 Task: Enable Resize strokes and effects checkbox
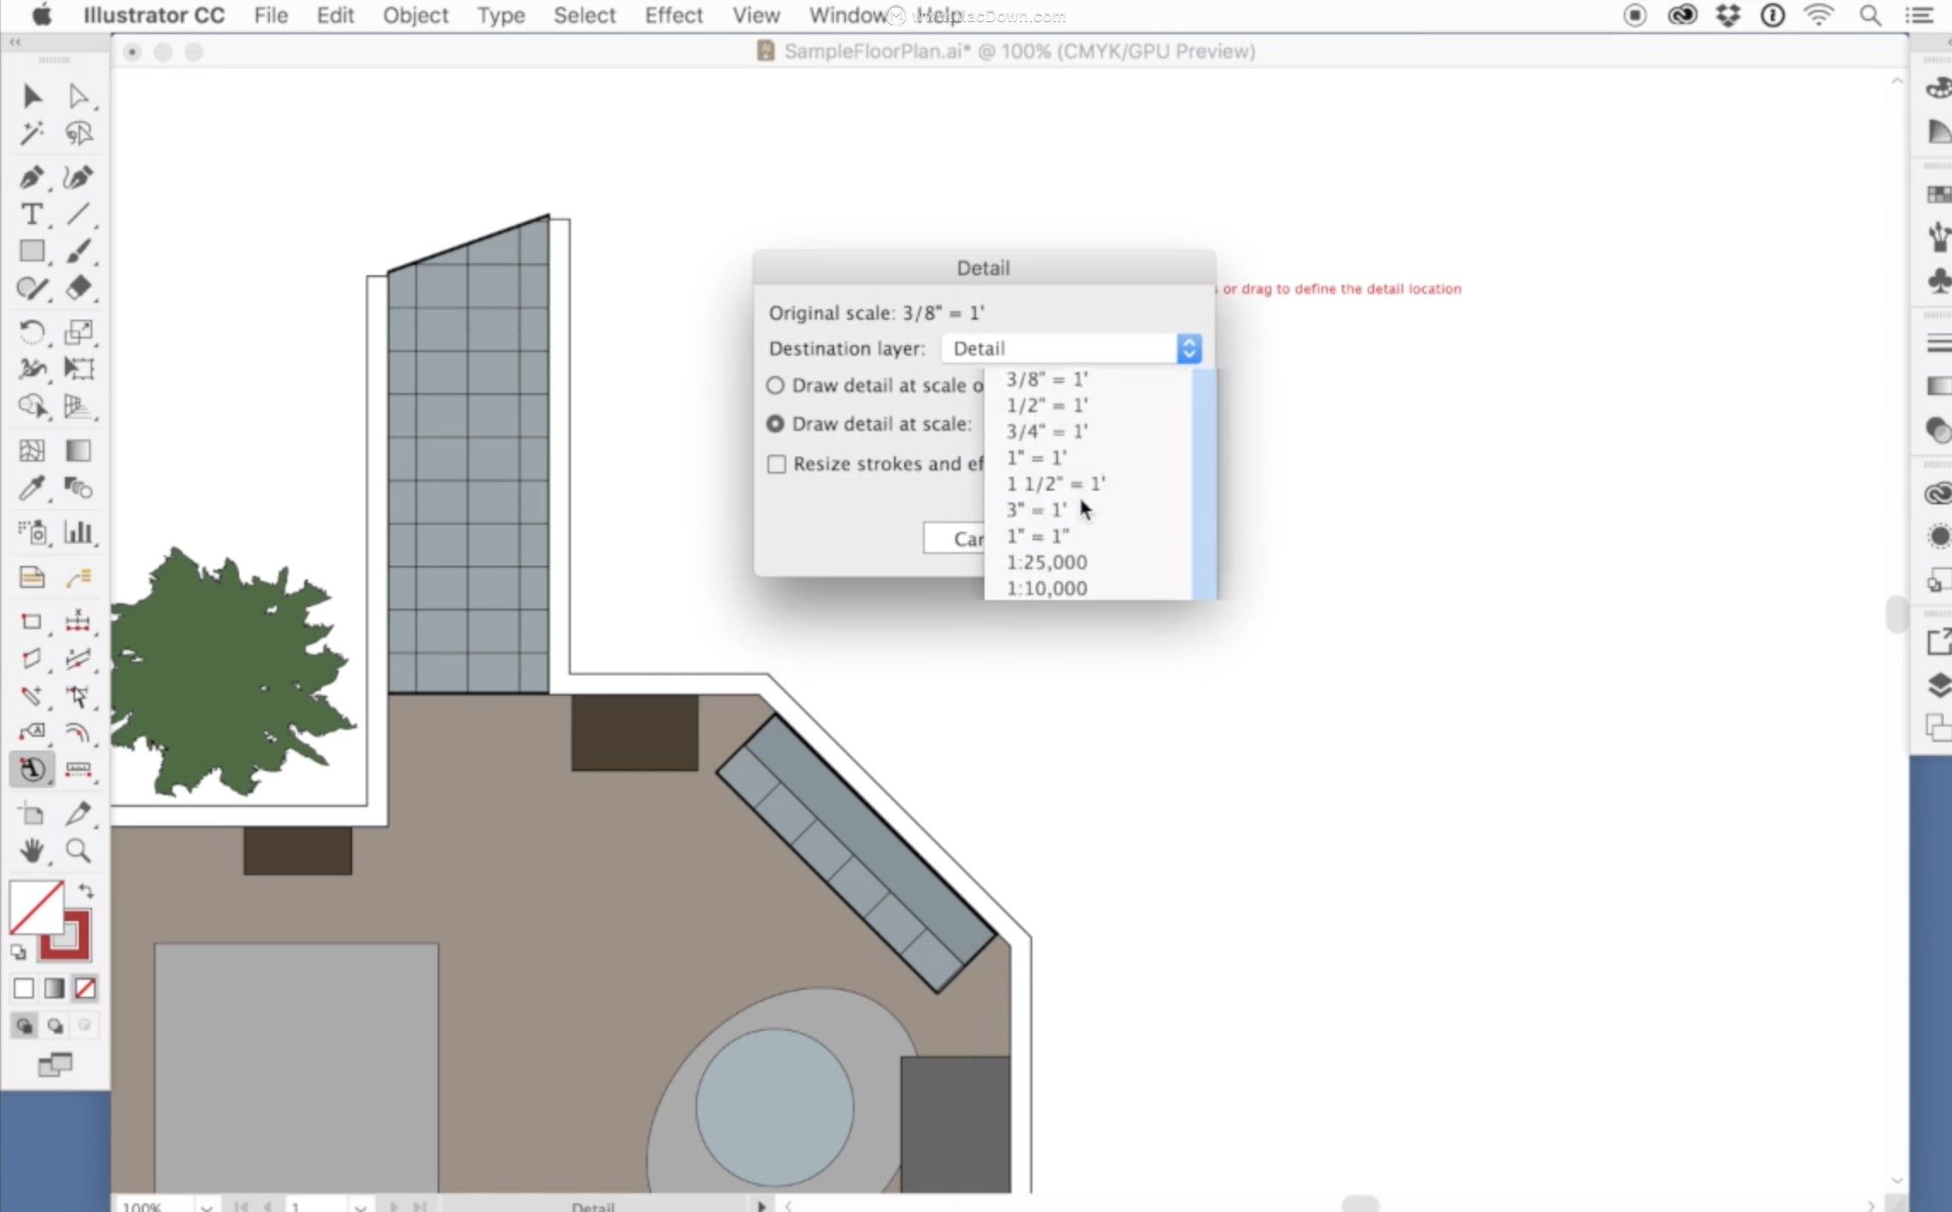pos(776,464)
